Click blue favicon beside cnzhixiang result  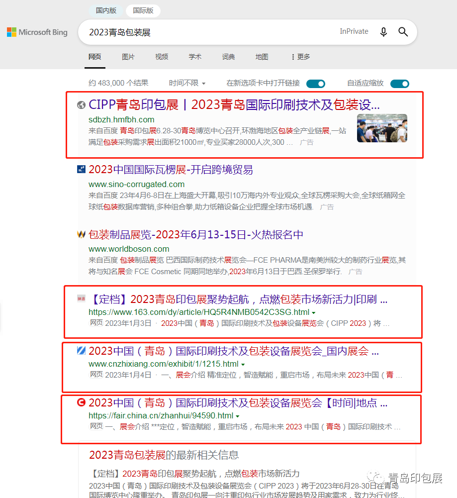81,351
